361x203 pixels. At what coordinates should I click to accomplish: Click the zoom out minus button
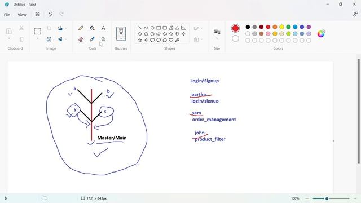pyautogui.click(x=307, y=198)
